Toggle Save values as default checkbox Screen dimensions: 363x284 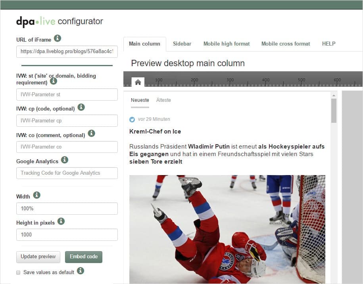[18, 273]
